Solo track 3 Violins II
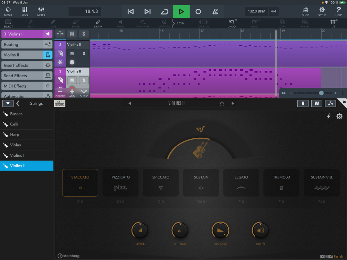 [84, 80]
